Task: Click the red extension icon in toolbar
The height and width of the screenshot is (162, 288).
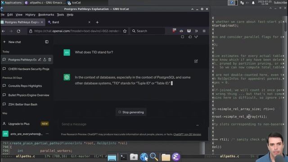Action: click(x=174, y=31)
